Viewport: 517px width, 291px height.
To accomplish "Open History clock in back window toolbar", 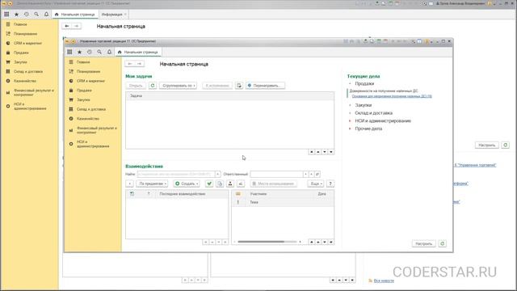I will click(27, 15).
